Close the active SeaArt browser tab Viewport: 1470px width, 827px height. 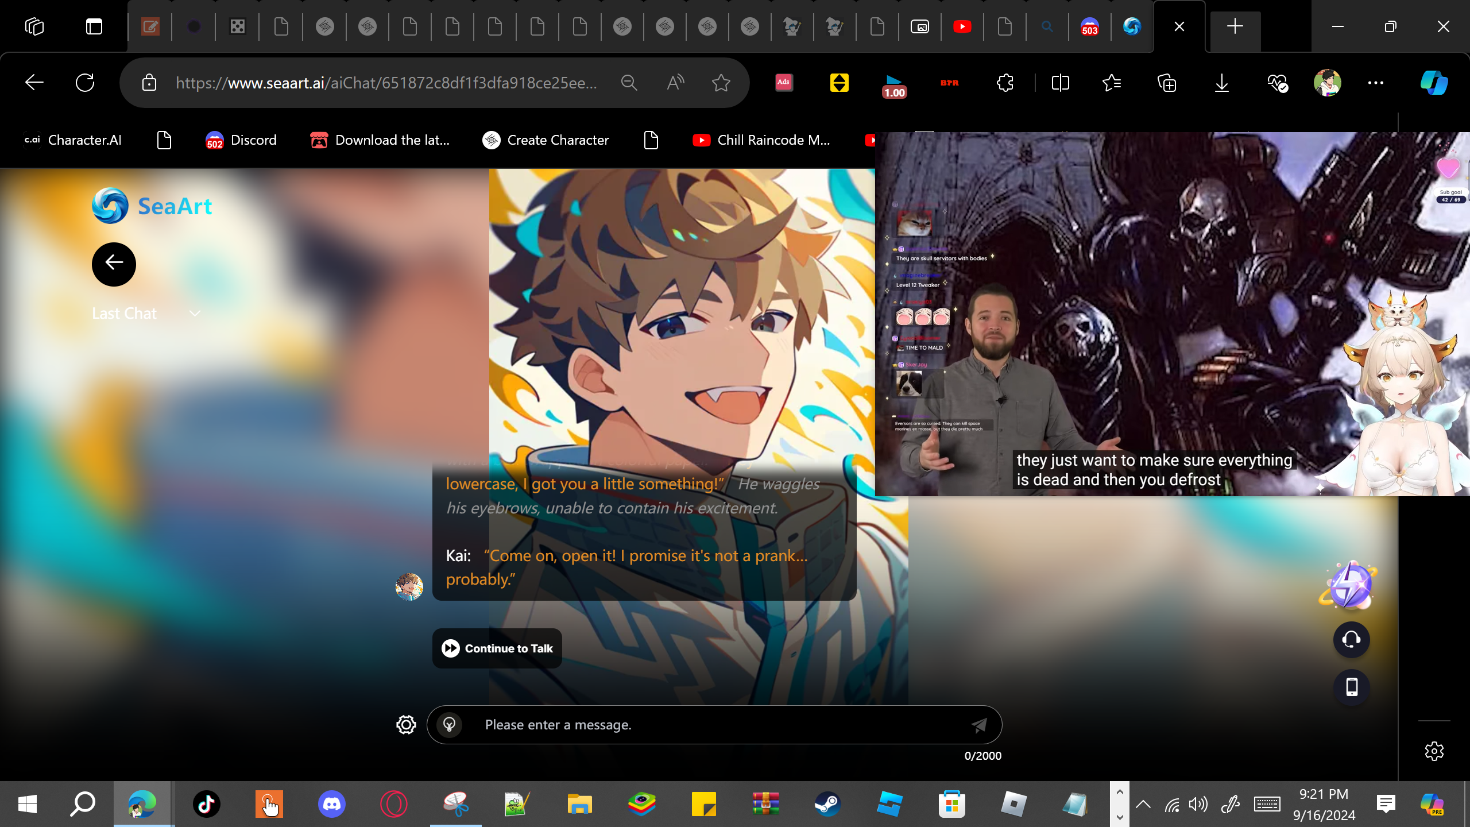pyautogui.click(x=1179, y=26)
